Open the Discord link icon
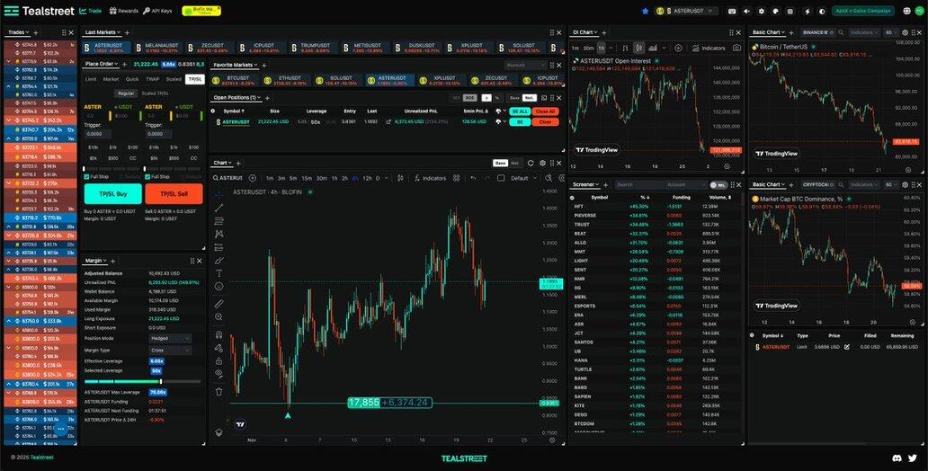The height and width of the screenshot is (471, 928). pos(897,458)
